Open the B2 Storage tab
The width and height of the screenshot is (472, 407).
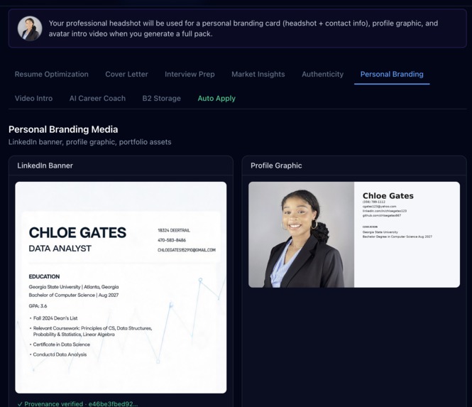(x=161, y=98)
